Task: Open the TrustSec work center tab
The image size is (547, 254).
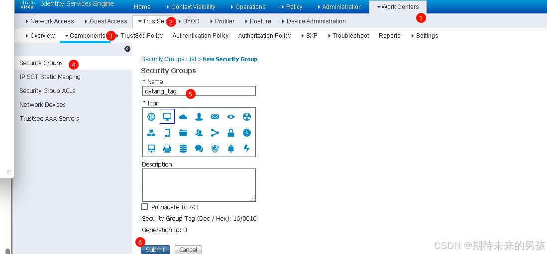Action: pyautogui.click(x=152, y=21)
